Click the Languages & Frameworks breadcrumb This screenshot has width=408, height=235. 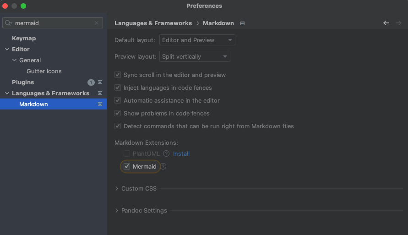[153, 23]
